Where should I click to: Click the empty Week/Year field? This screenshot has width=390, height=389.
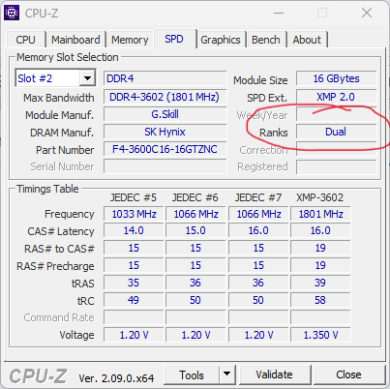[337, 114]
